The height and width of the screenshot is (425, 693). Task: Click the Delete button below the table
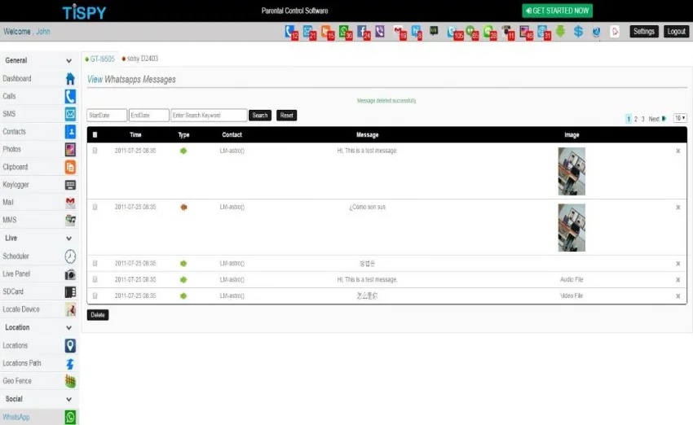click(x=98, y=314)
